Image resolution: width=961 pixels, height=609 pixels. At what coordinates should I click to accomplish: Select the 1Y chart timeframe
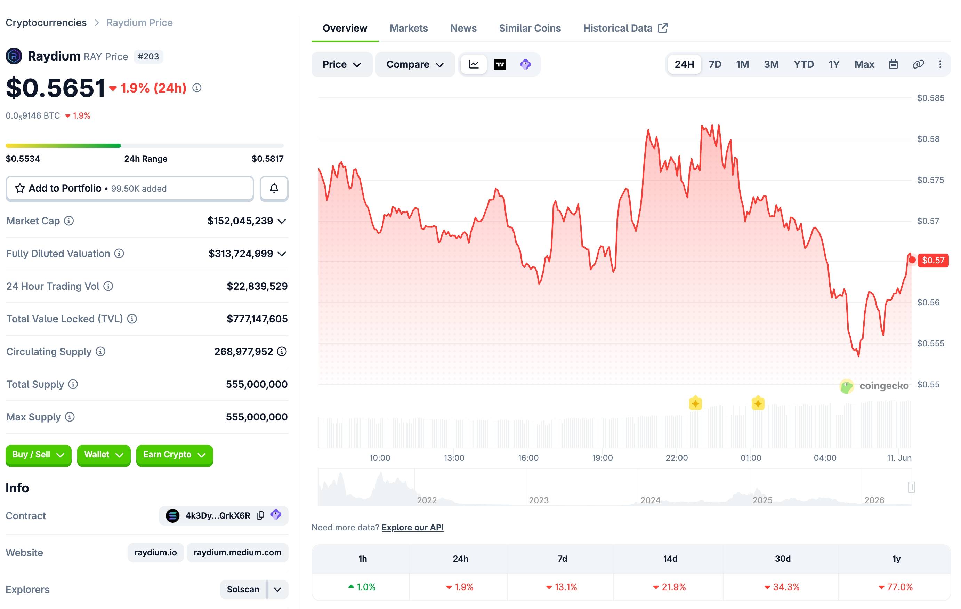pyautogui.click(x=834, y=64)
